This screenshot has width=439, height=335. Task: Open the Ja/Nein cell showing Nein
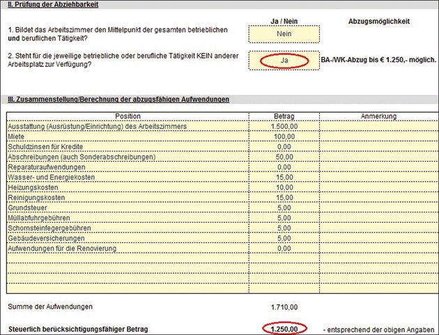tap(284, 32)
